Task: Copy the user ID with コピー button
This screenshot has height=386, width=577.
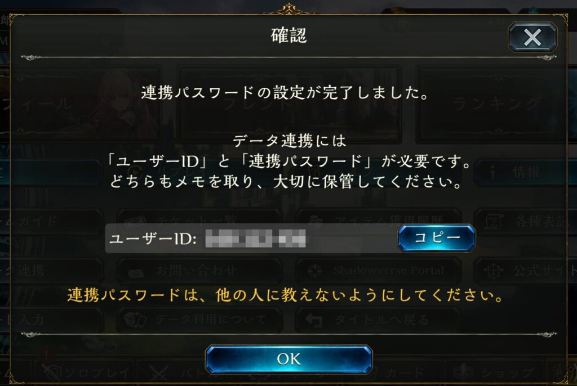Action: click(x=437, y=238)
